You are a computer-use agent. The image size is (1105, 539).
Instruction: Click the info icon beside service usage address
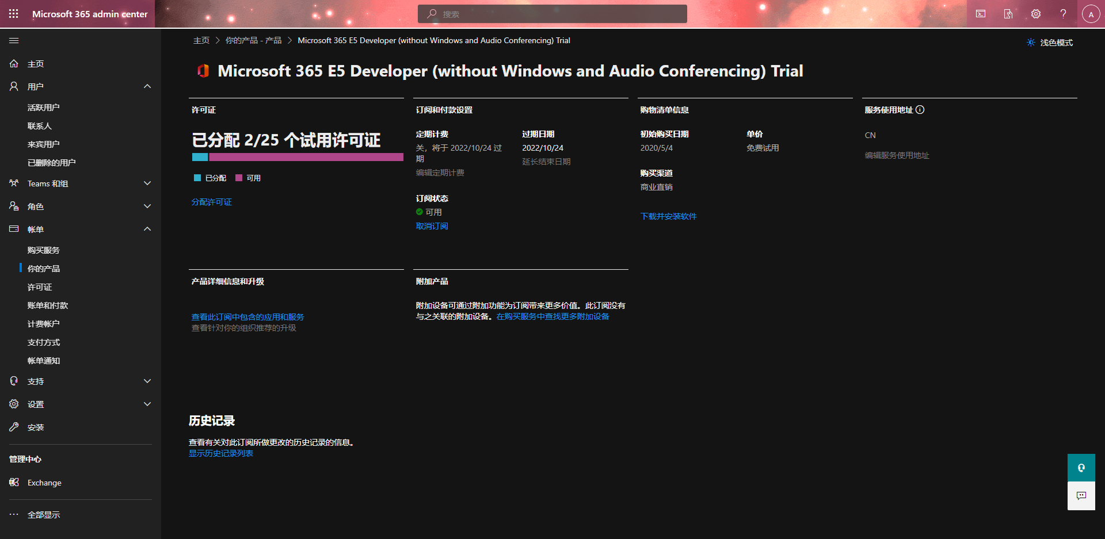(x=920, y=110)
